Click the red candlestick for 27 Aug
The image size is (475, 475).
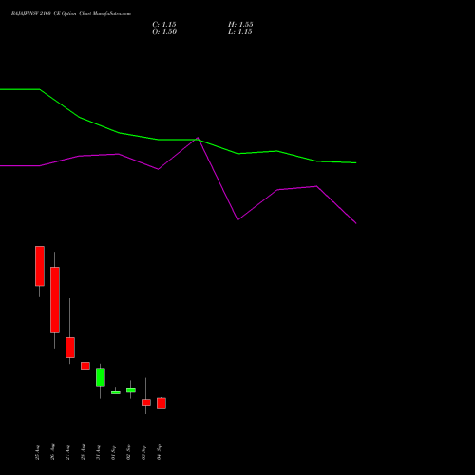click(x=70, y=348)
